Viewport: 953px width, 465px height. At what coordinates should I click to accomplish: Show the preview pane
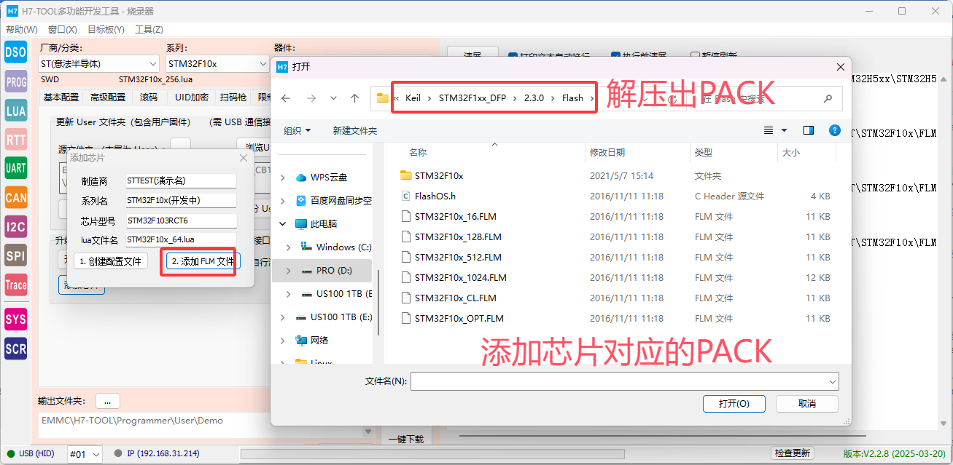coord(808,130)
